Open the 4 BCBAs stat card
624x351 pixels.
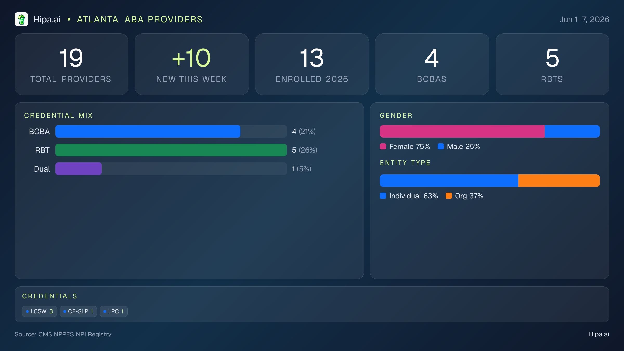tap(432, 64)
